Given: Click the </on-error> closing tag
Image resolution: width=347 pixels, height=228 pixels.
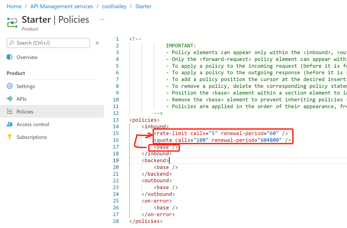Looking at the screenshot, I should 158,214.
